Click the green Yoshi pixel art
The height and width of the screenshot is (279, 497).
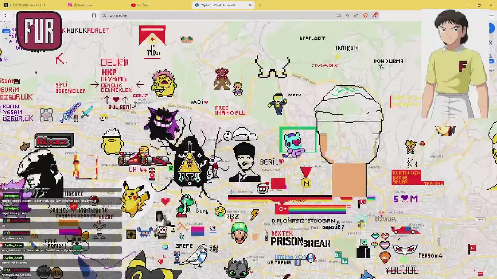coord(186,206)
